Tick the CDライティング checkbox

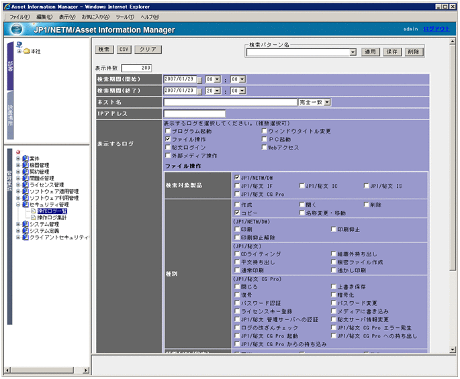(237, 254)
